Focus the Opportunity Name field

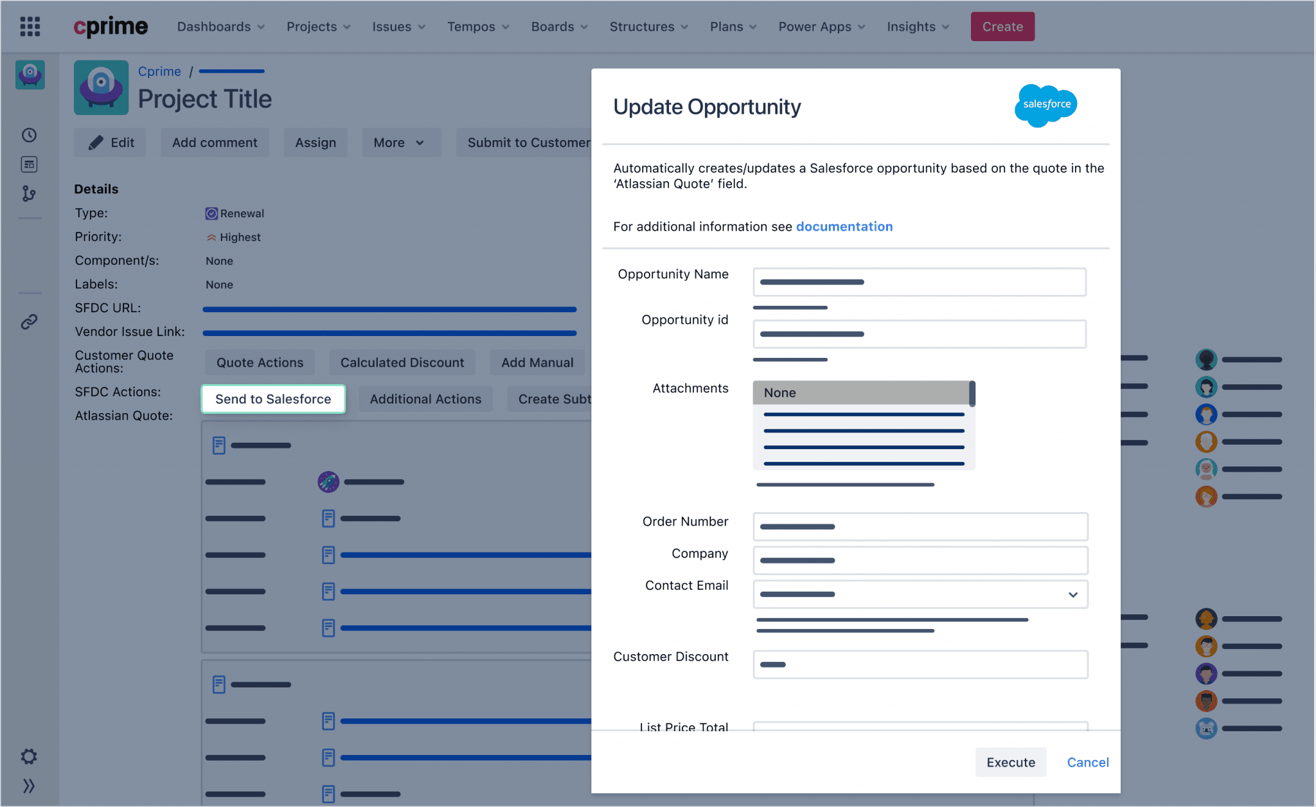(920, 282)
